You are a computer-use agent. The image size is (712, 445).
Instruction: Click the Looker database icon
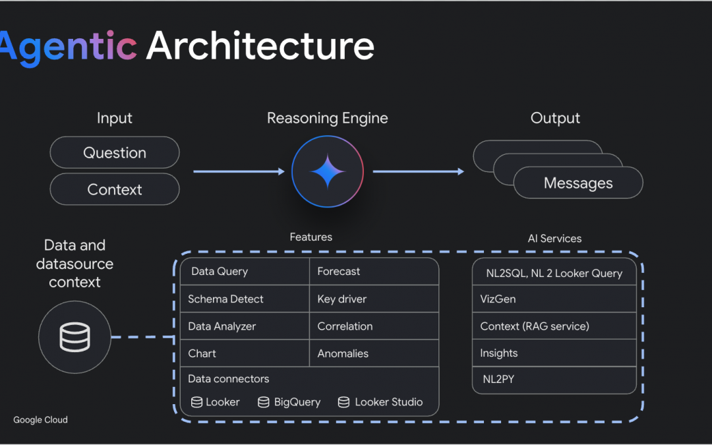click(x=196, y=402)
